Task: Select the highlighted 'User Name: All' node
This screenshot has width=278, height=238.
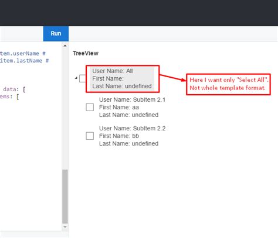Action: tap(122, 78)
